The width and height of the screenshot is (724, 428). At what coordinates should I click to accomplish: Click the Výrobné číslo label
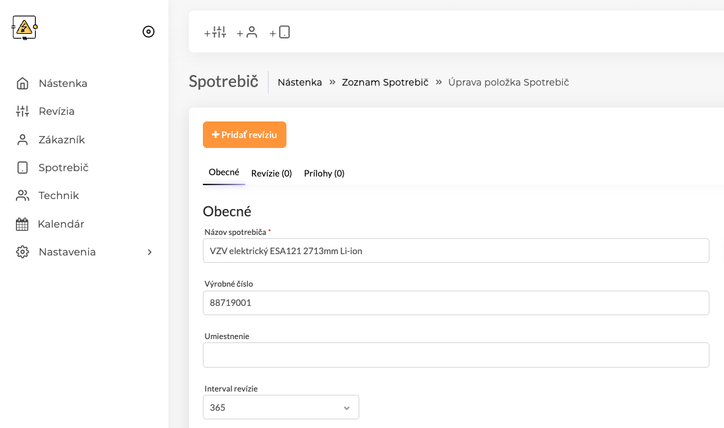click(x=229, y=284)
